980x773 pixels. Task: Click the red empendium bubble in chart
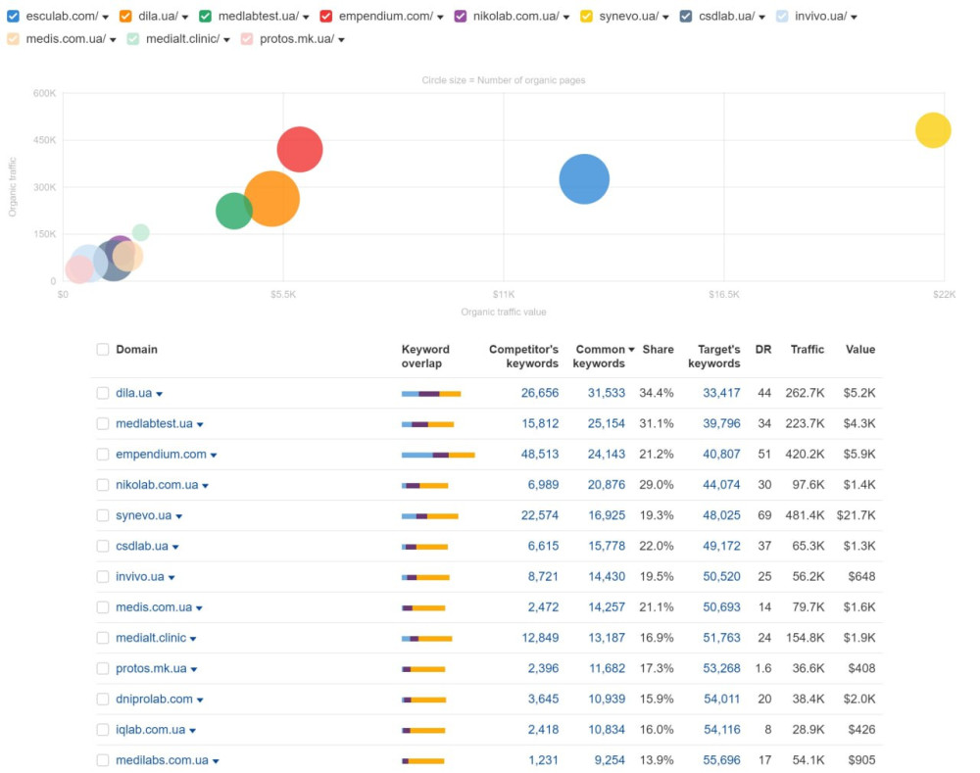pos(300,149)
